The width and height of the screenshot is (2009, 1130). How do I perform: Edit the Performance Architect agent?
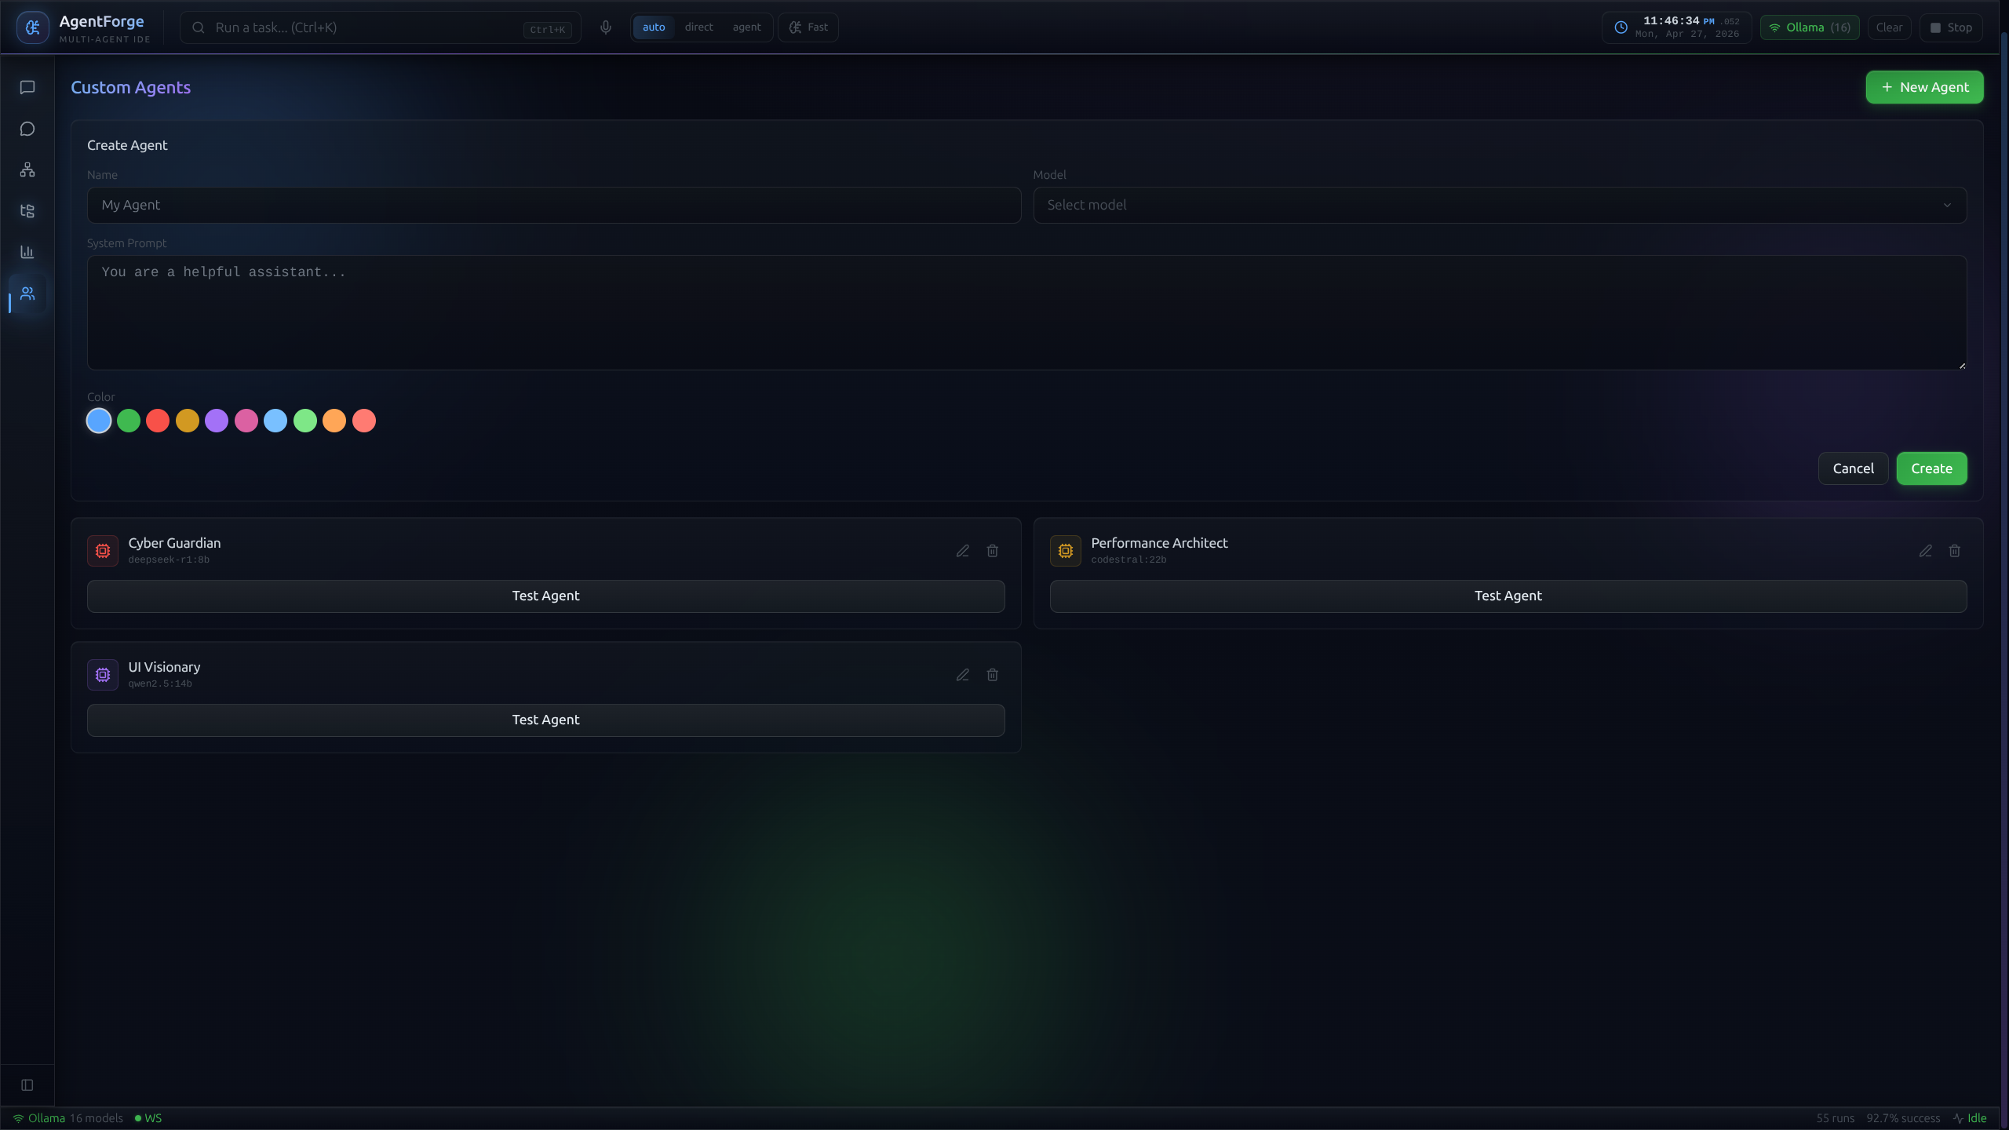coord(1926,551)
